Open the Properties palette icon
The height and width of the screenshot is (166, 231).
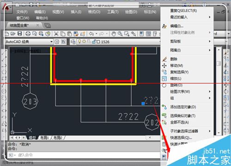tap(141, 34)
